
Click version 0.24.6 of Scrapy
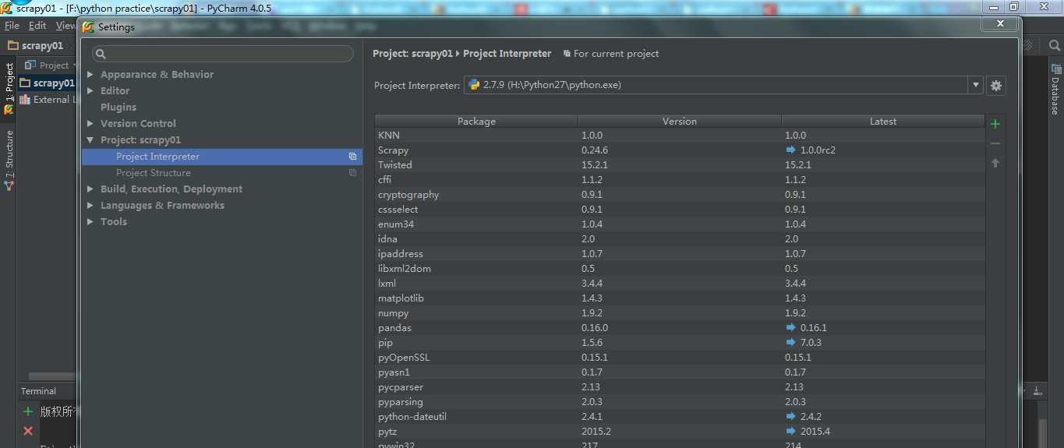point(595,150)
